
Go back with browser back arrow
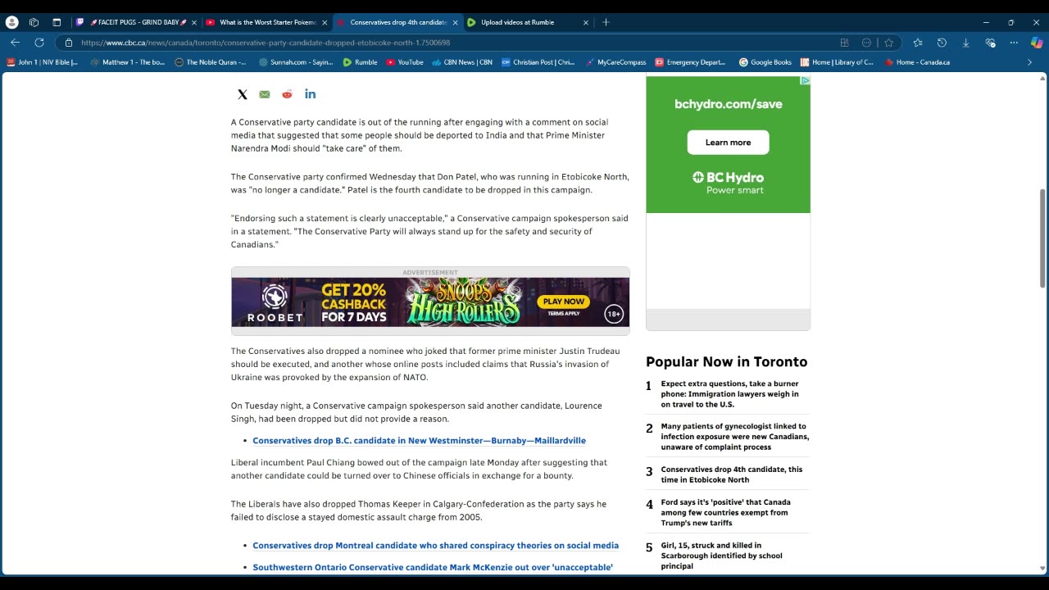tap(15, 43)
